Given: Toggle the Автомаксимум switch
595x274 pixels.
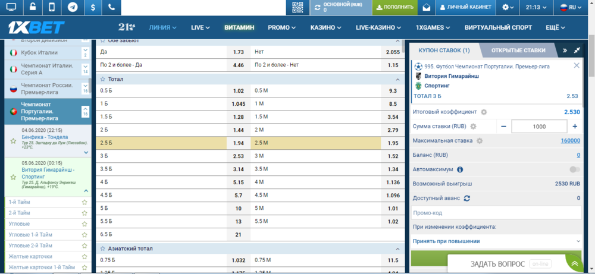Looking at the screenshot, I should (575, 169).
